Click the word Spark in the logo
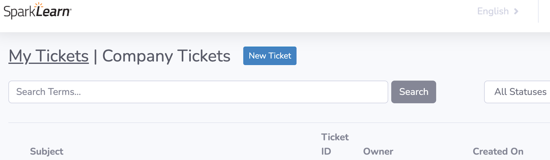 pyautogui.click(x=19, y=12)
